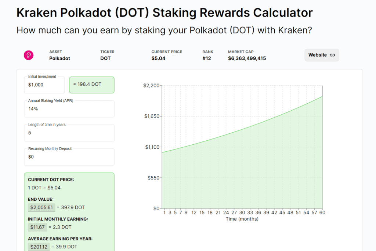Click the 198.4 DOT conversion box
Viewport: 376px width, 251px height.
[x=91, y=85]
